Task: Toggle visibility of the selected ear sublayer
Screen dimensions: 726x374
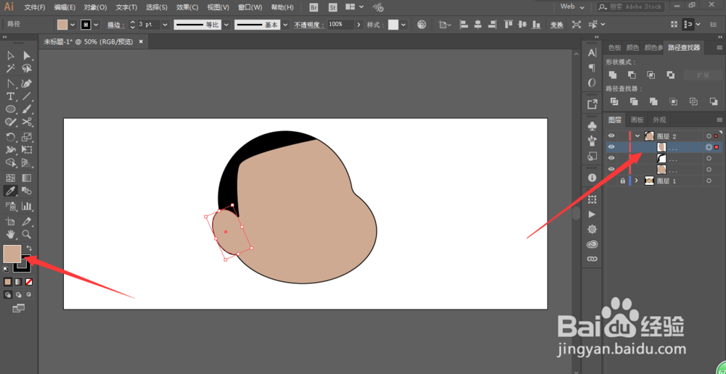Action: click(x=611, y=147)
